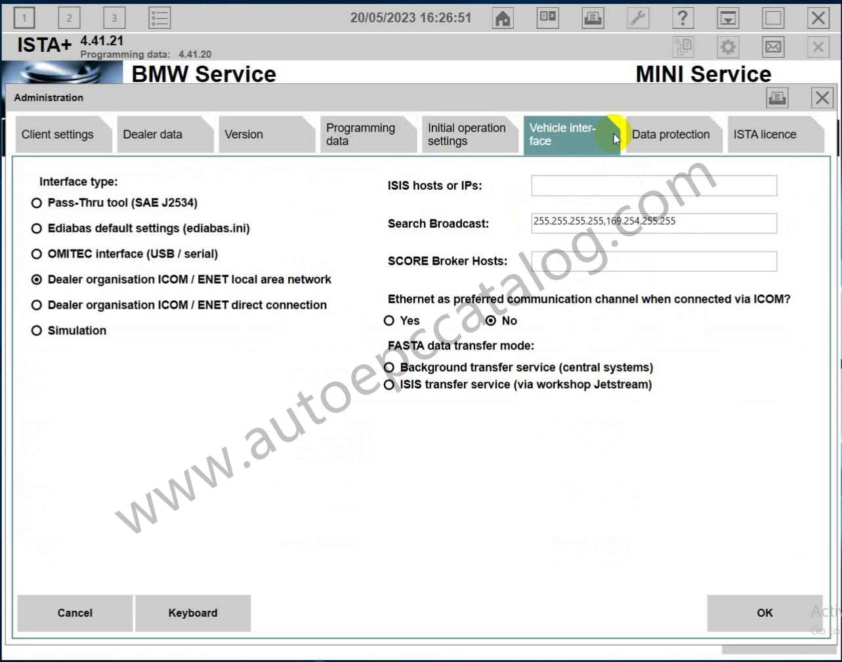This screenshot has width=842, height=662.
Task: Set Ethernet preferred channel to No
Action: tap(491, 320)
